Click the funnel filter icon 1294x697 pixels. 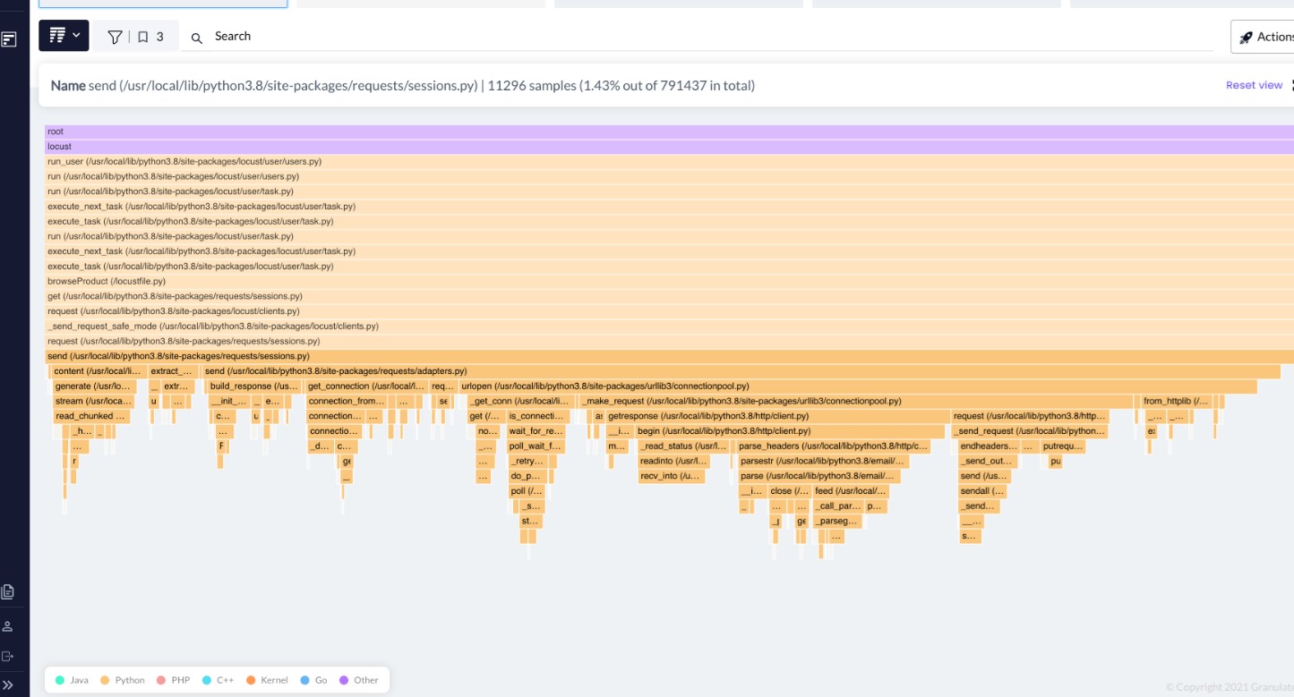(x=115, y=37)
